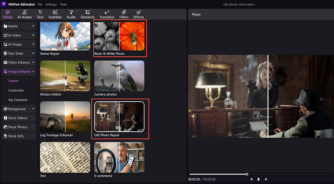The image size is (334, 184).
Task: Open the Stock Photos section
Action: (x=19, y=127)
